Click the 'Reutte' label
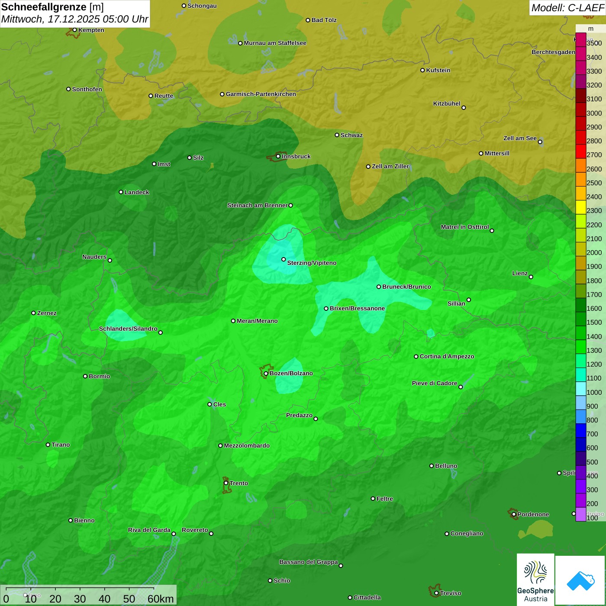The height and width of the screenshot is (606, 606). 164,96
